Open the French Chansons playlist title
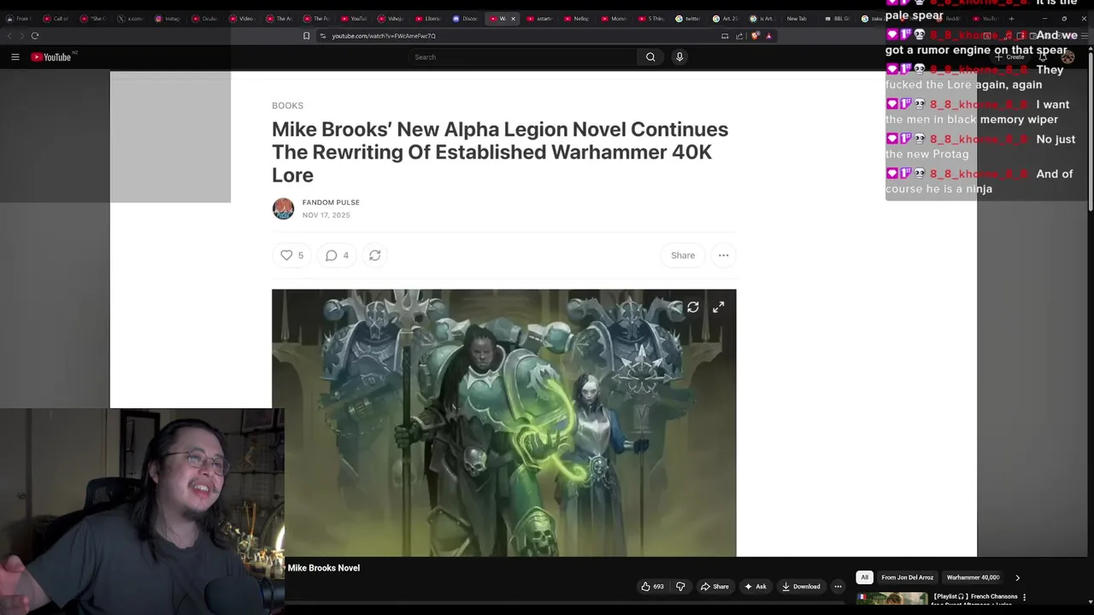Viewport: 1094px width, 615px height. pos(975,599)
